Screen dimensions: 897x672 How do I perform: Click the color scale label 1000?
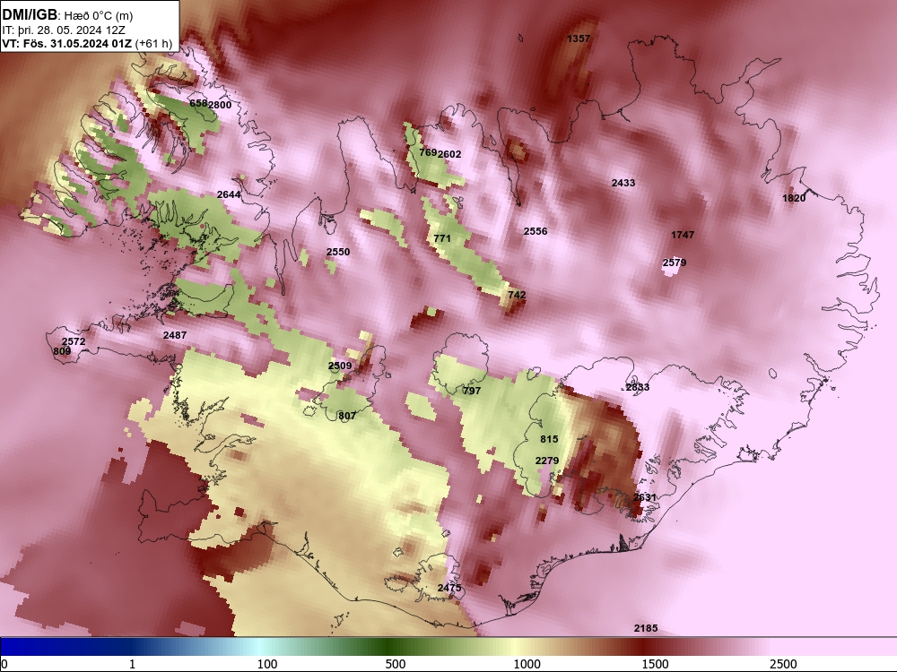coord(527,664)
